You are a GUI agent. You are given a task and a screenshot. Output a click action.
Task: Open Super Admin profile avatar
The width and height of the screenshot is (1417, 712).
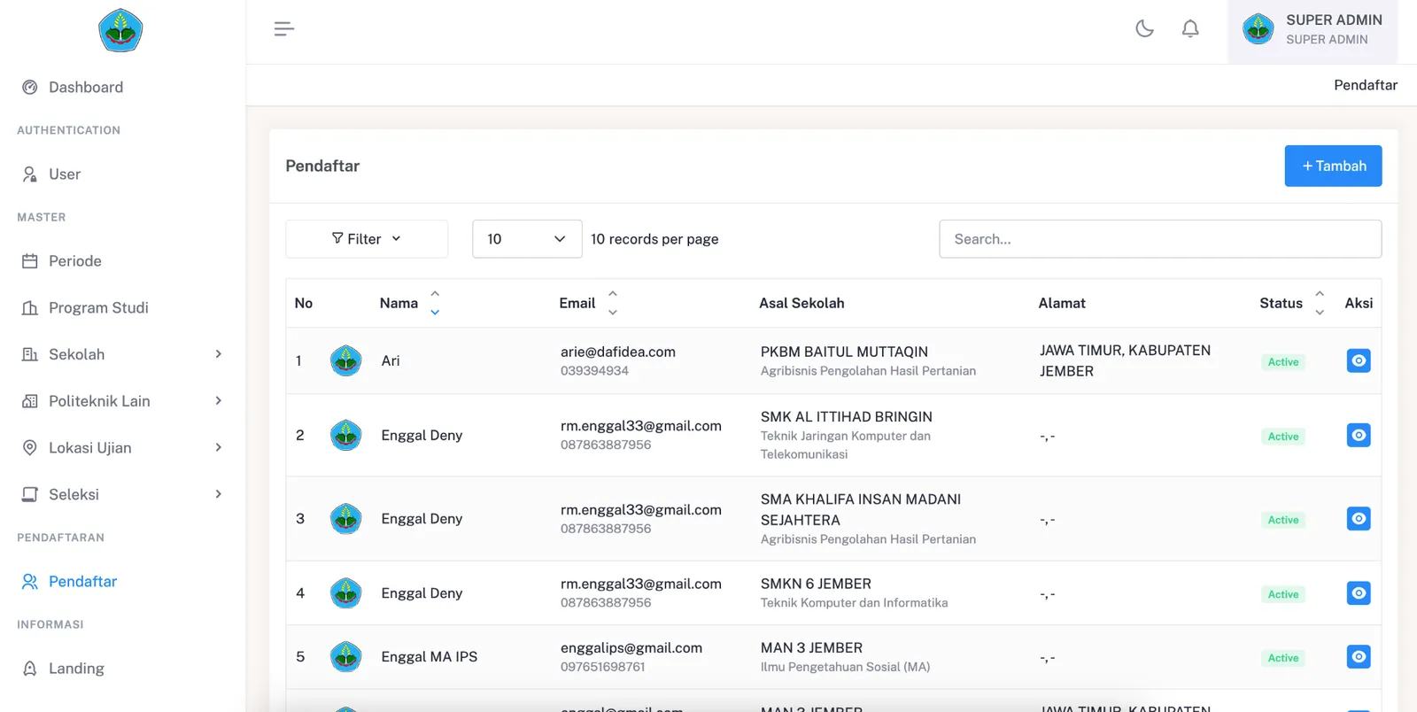tap(1258, 29)
